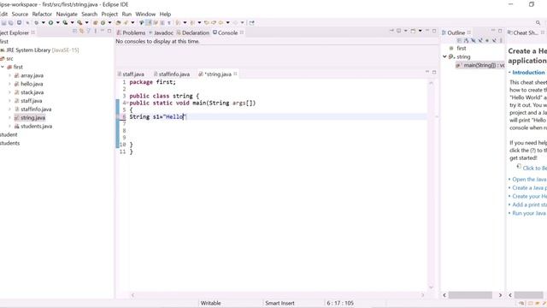Click the Project Explorer filter icon
This screenshot has width=547, height=308.
tap(88, 31)
